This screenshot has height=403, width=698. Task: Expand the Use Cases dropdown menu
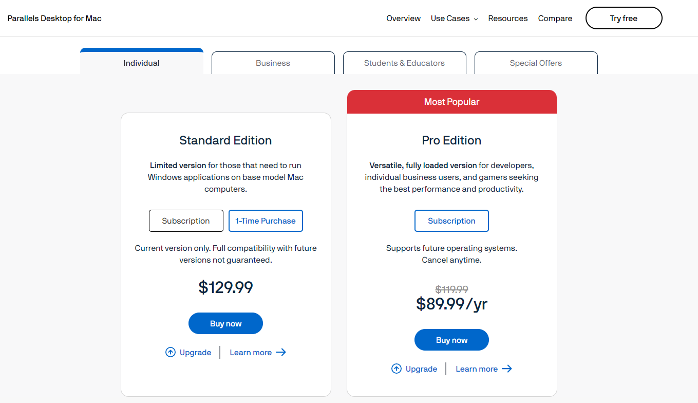click(x=454, y=18)
